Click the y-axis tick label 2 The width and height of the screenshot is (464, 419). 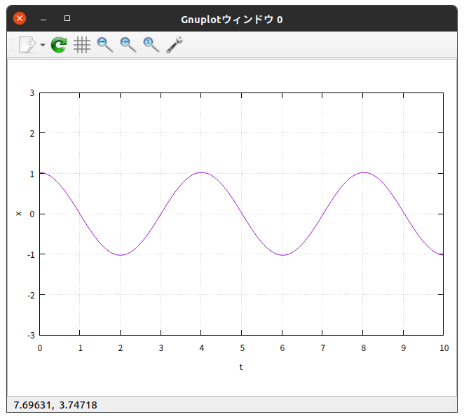point(32,133)
